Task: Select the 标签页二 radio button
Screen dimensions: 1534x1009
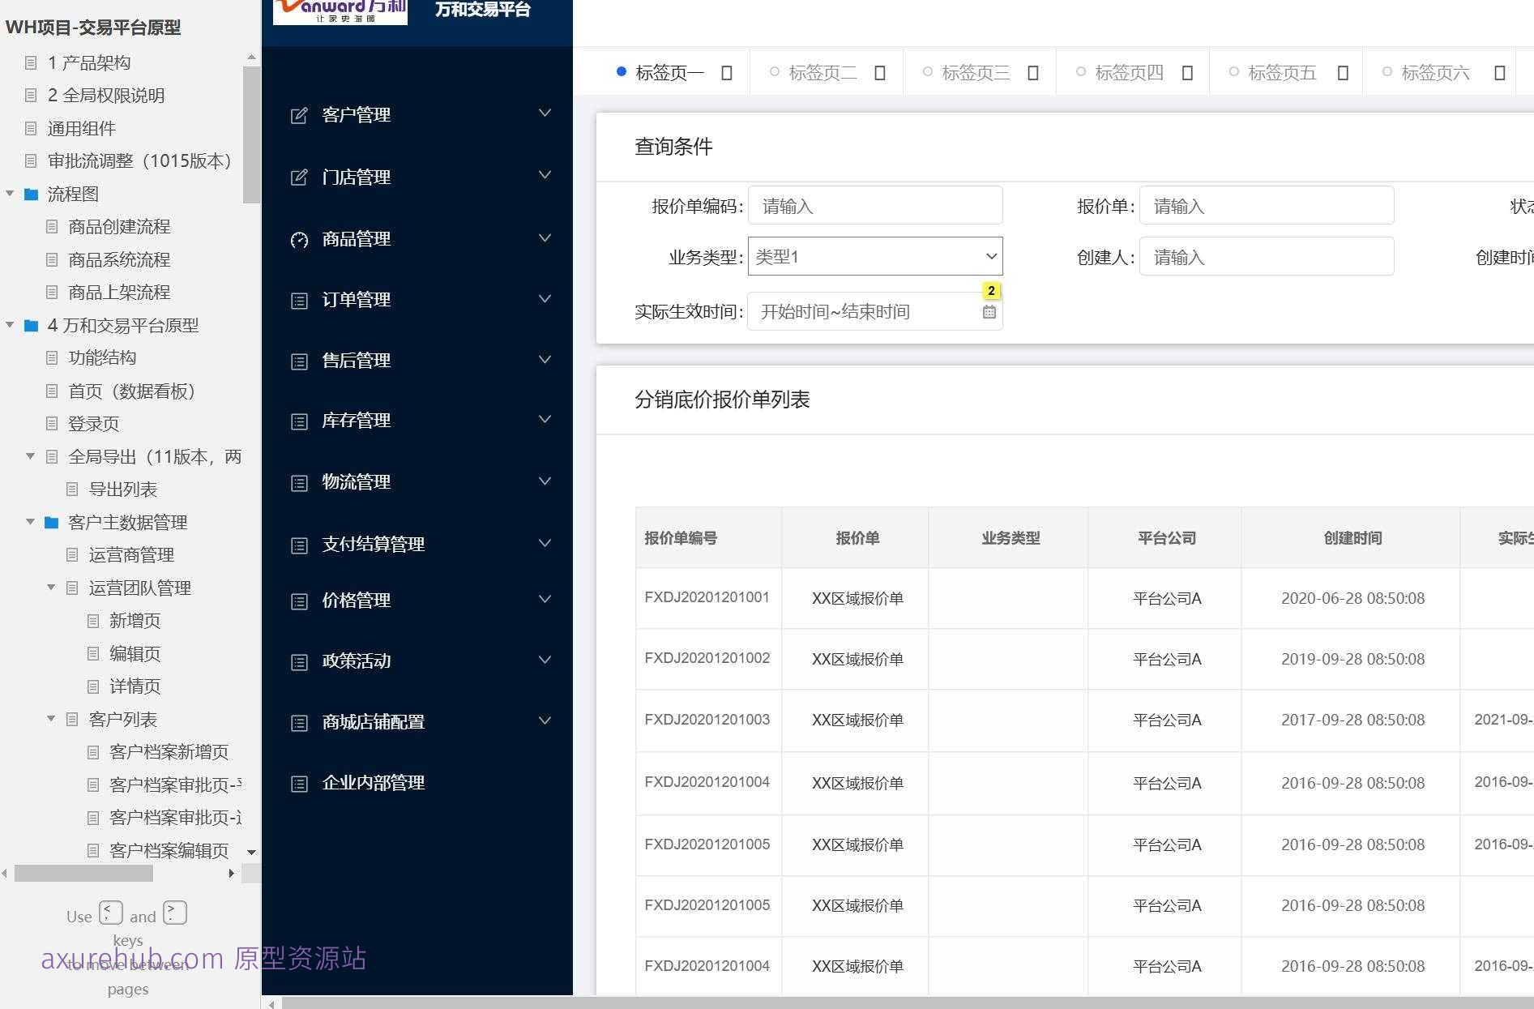Action: 774,71
